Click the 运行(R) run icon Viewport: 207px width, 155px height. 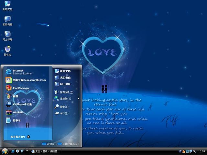[57, 113]
